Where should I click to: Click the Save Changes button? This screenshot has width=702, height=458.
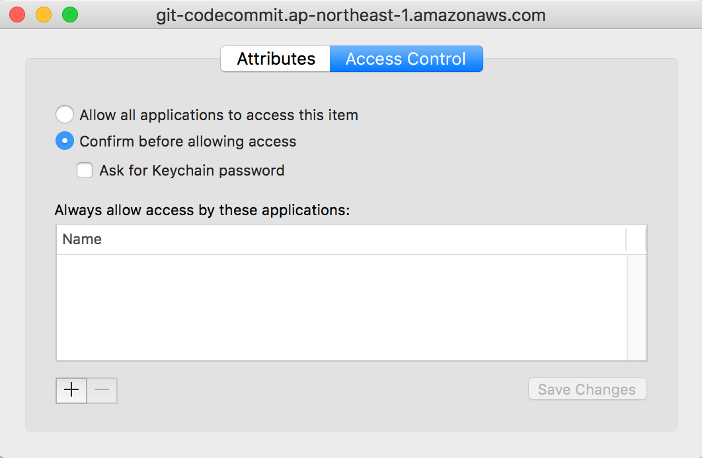tap(587, 389)
